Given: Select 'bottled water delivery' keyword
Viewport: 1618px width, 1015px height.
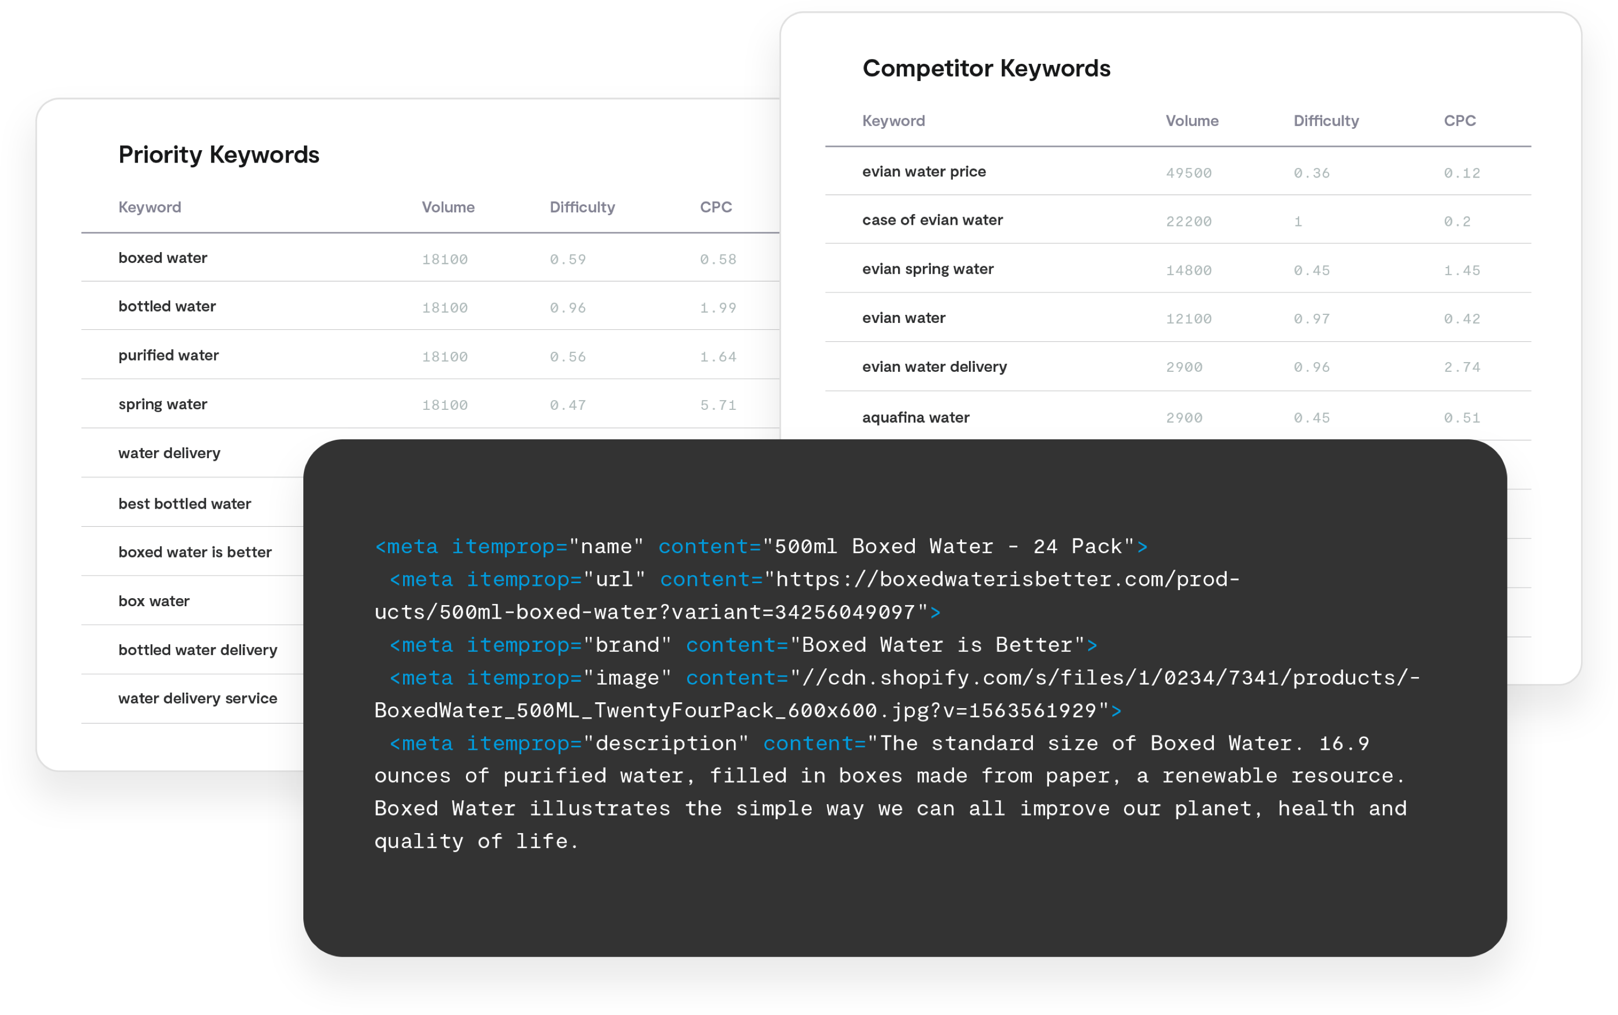Looking at the screenshot, I should [x=198, y=650].
